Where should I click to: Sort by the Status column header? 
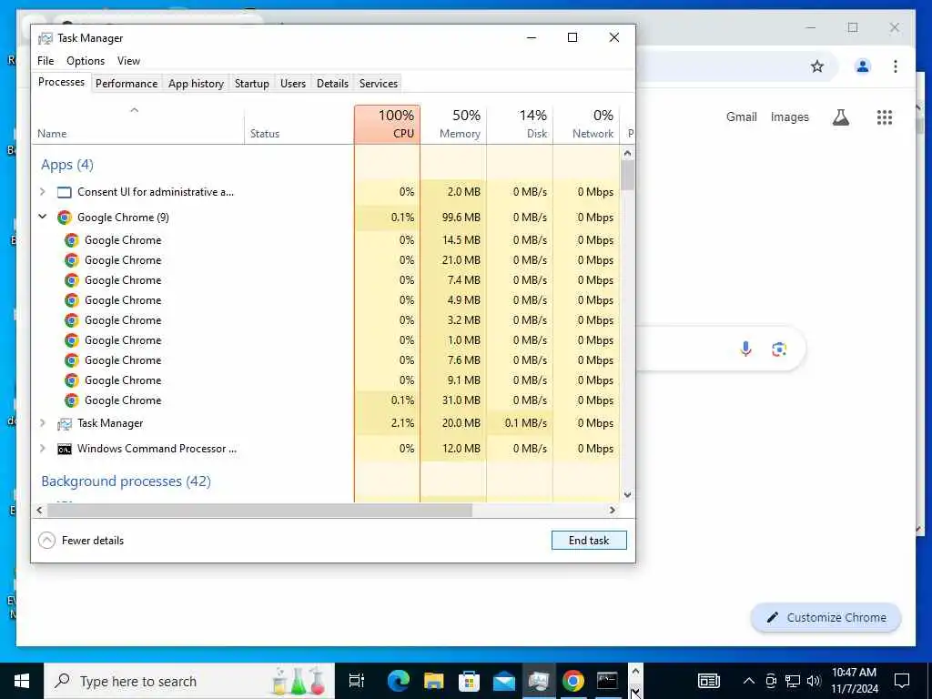point(299,124)
